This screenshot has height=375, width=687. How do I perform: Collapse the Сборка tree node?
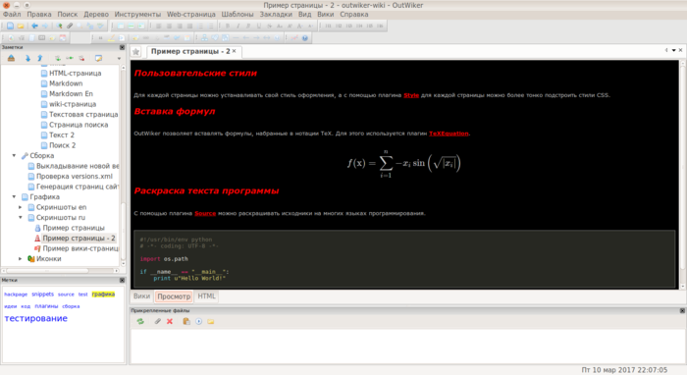(14, 155)
